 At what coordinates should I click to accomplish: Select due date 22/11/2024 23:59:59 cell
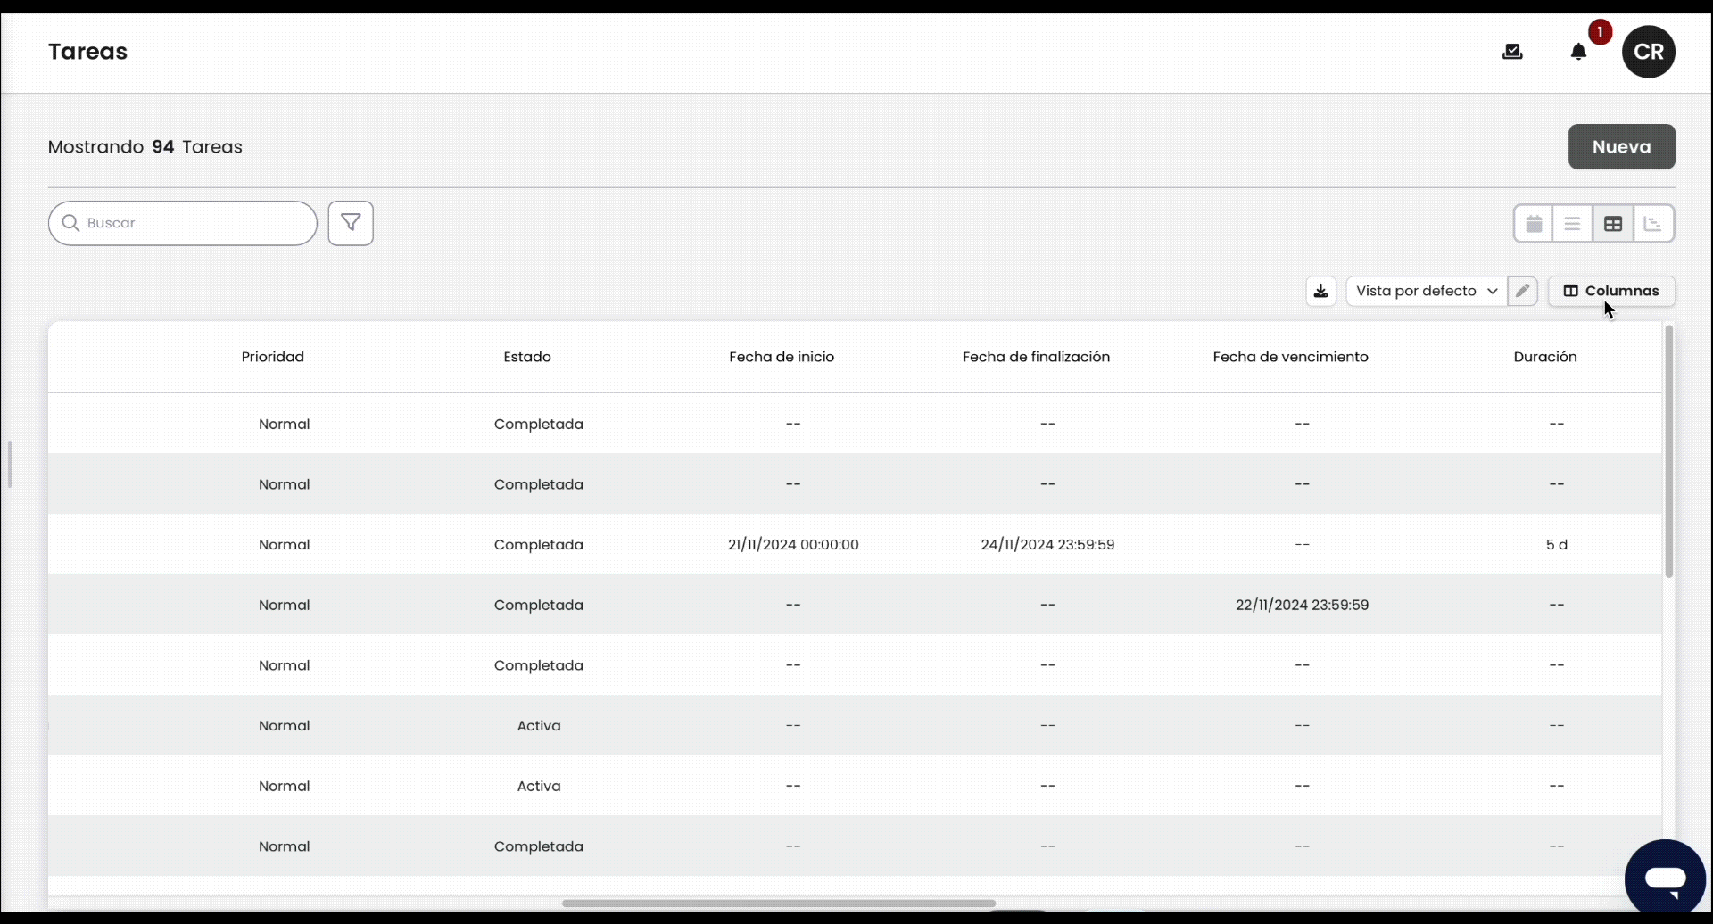pos(1302,605)
